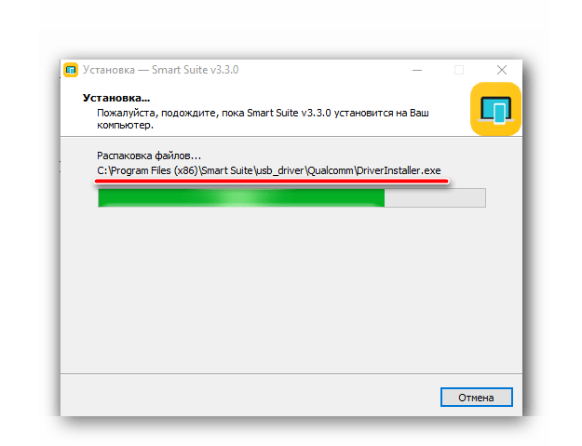Click the bold Установка… heading
The height and width of the screenshot is (446, 582).
pos(116,98)
